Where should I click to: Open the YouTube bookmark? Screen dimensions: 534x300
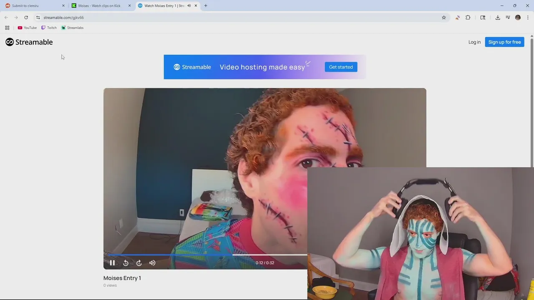(27, 27)
